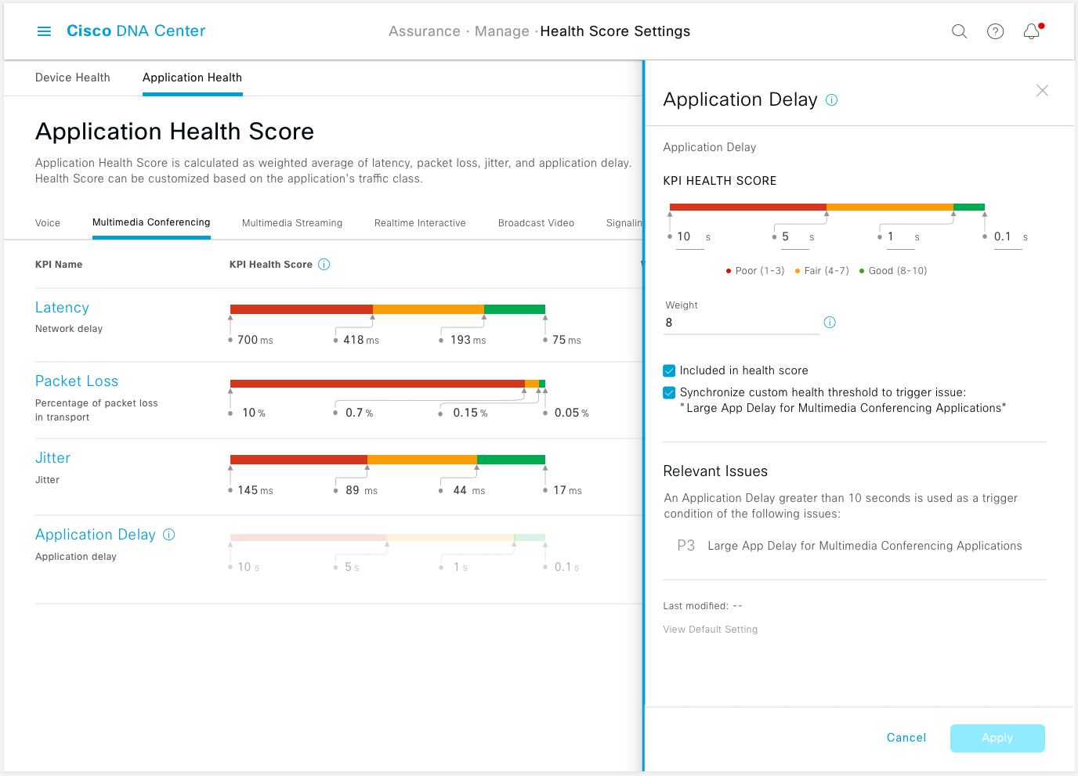Click 'Last modified: --' text
Viewport: 1078px width, 776px height.
point(703,606)
